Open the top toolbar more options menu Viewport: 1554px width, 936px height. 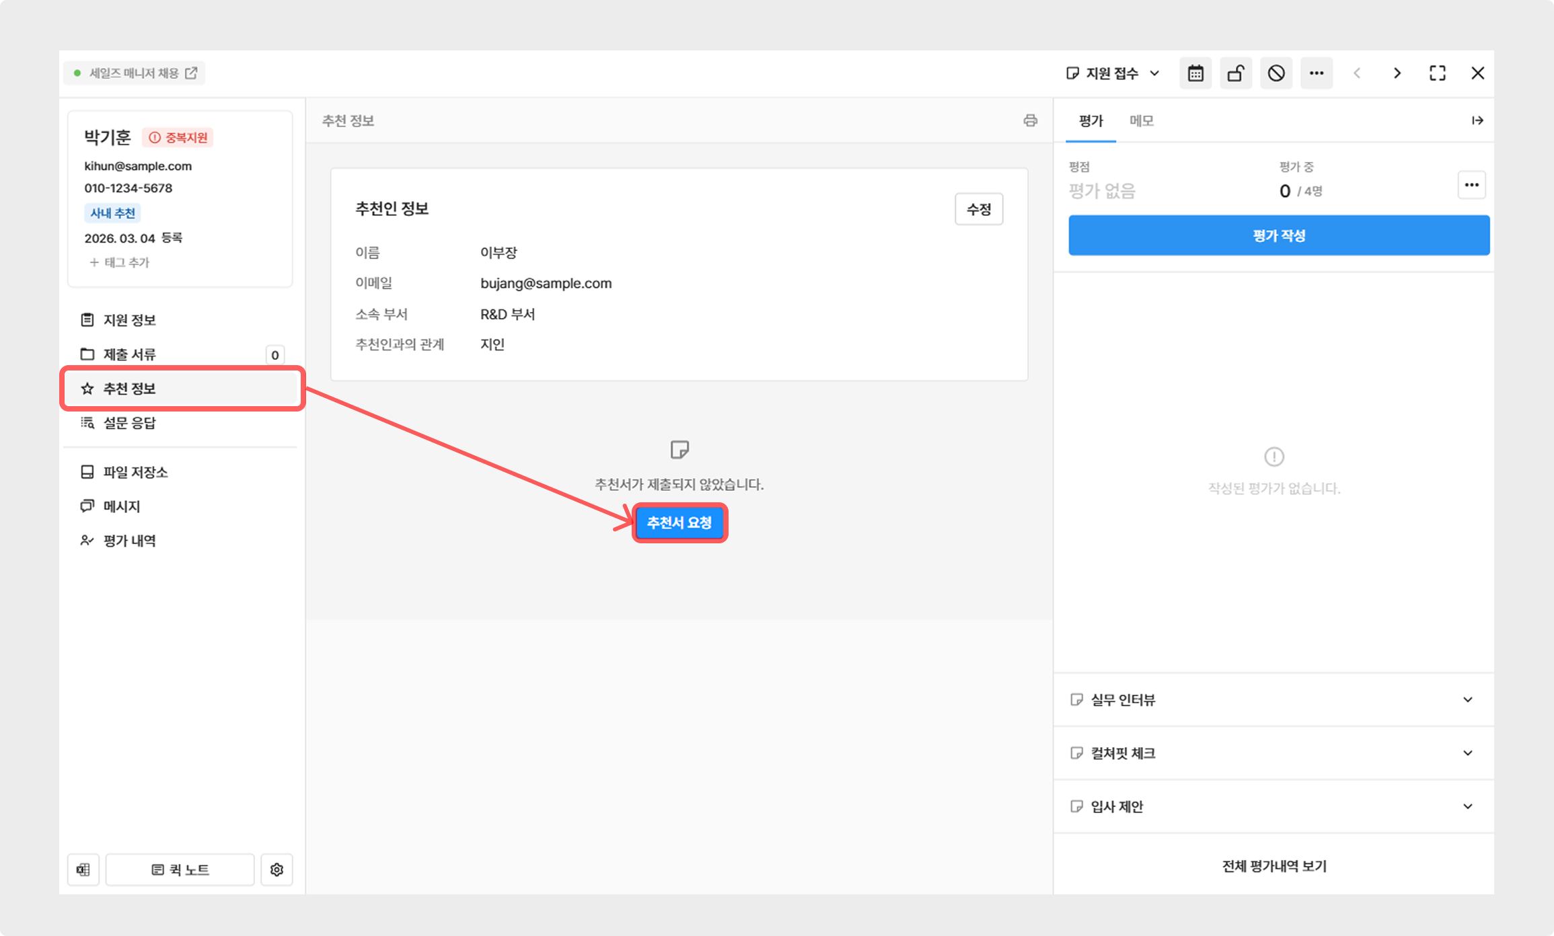[x=1317, y=73]
